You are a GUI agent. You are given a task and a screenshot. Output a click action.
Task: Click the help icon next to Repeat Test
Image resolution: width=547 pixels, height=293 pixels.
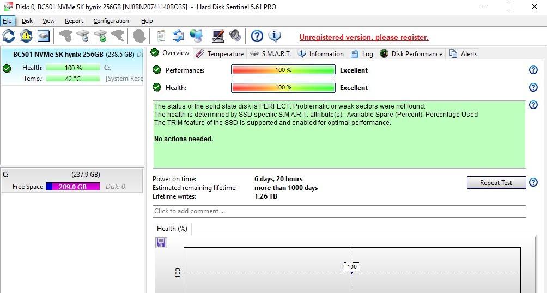[533, 182]
